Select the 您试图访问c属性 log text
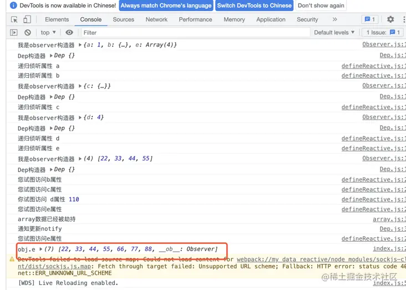The height and width of the screenshot is (290, 406). tap(39, 190)
